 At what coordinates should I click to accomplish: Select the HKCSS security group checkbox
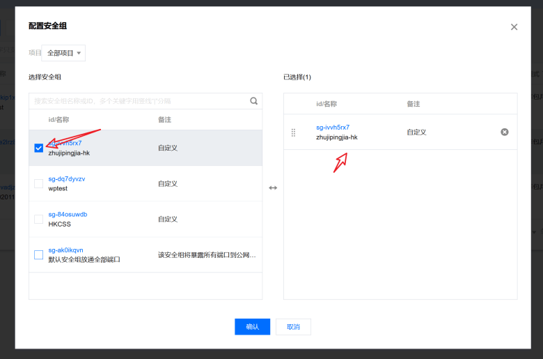coord(39,219)
